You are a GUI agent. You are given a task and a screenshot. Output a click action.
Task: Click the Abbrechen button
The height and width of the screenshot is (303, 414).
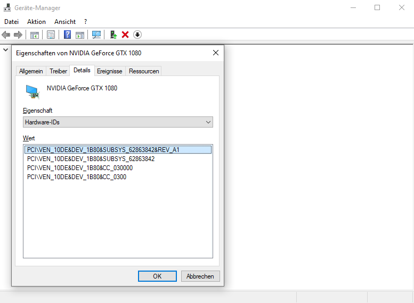tap(200, 276)
